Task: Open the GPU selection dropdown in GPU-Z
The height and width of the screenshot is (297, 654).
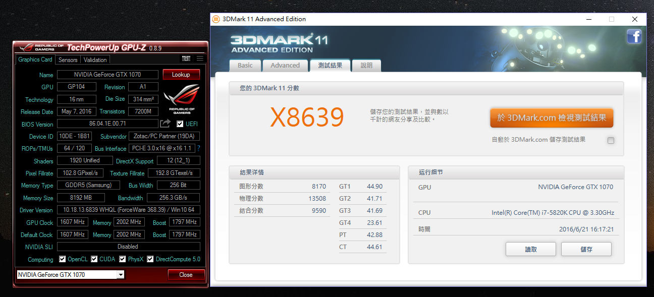Action: 120,275
